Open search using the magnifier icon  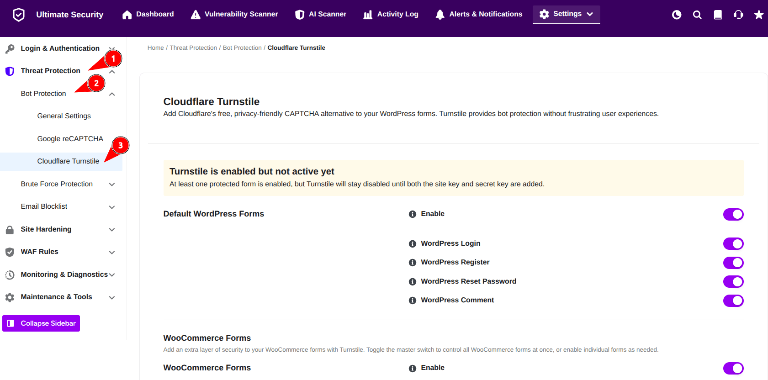[697, 15]
